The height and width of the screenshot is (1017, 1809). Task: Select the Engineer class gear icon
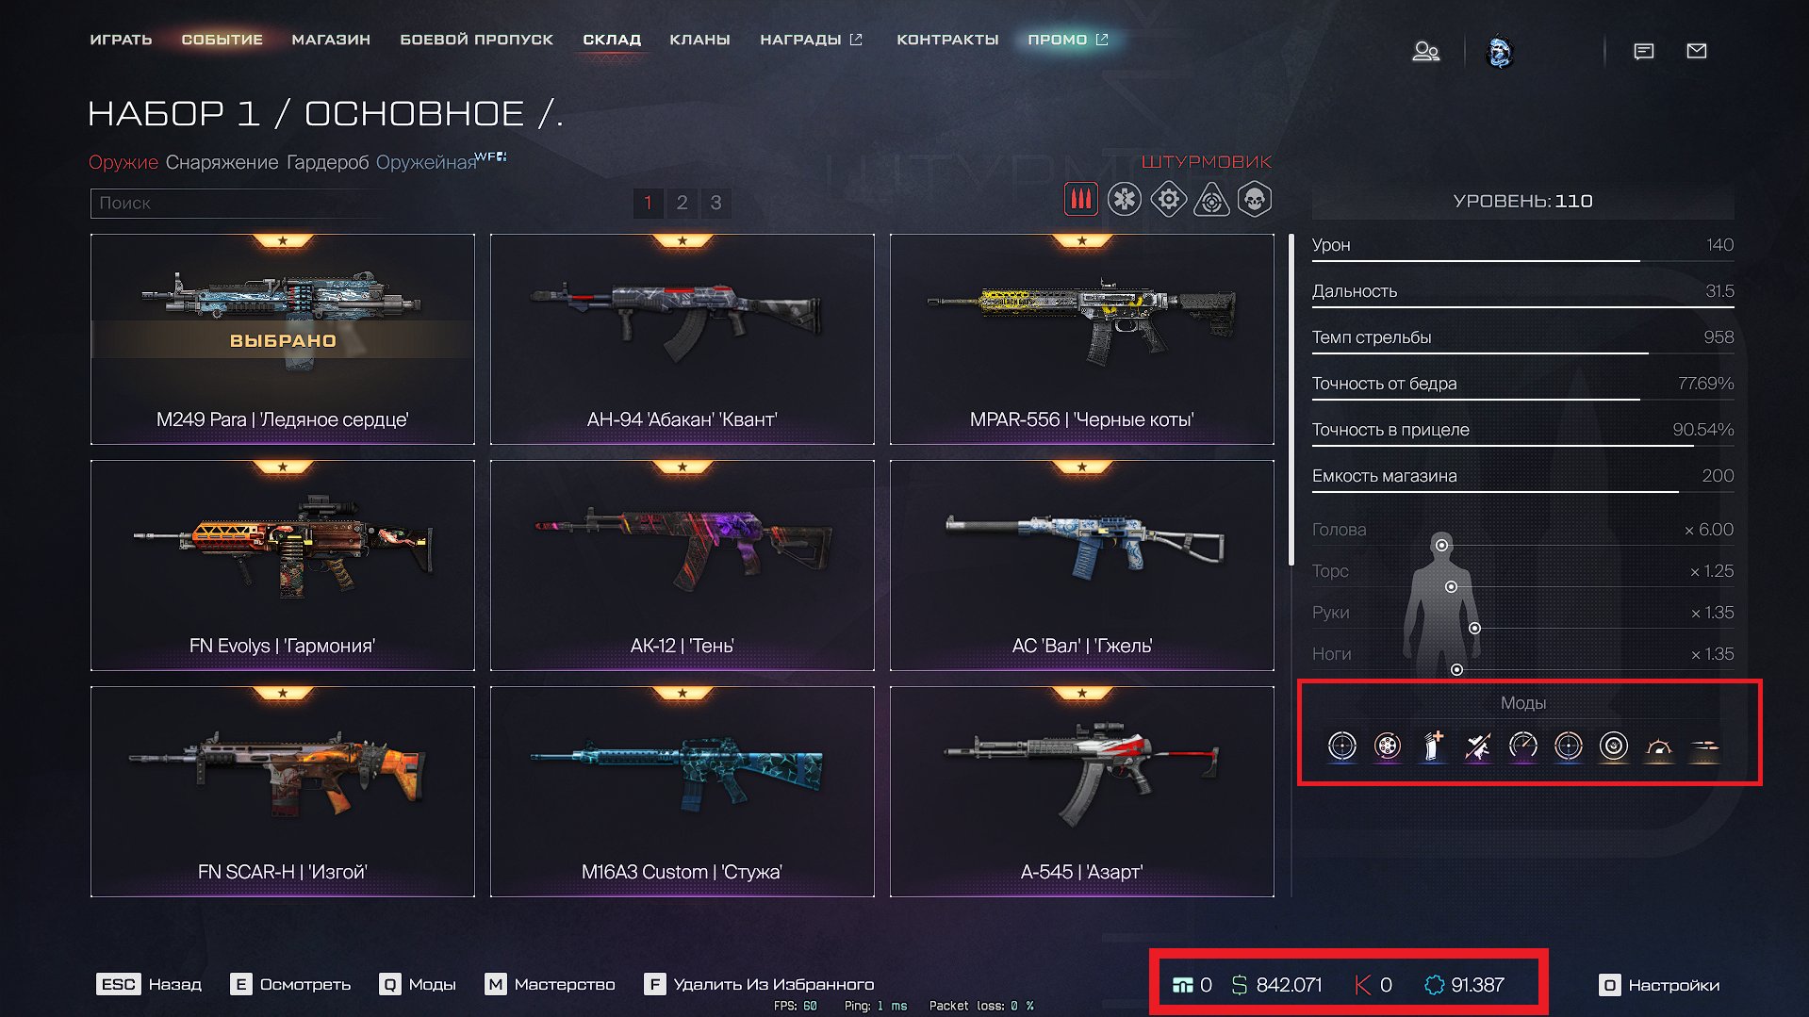tap(1168, 200)
